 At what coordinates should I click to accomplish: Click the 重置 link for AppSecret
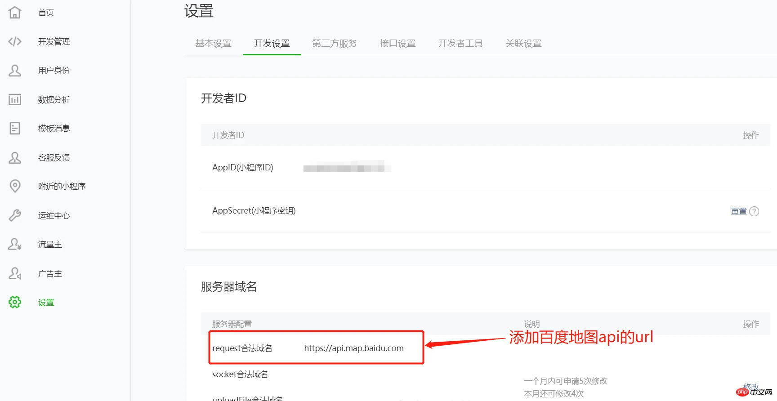coord(738,211)
